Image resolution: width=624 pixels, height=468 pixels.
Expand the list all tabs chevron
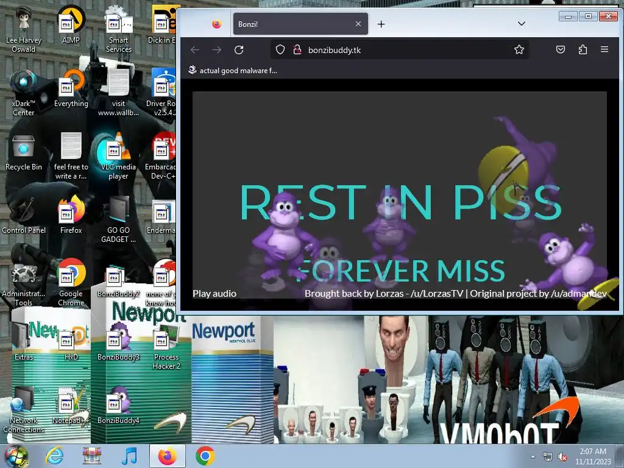522,24
